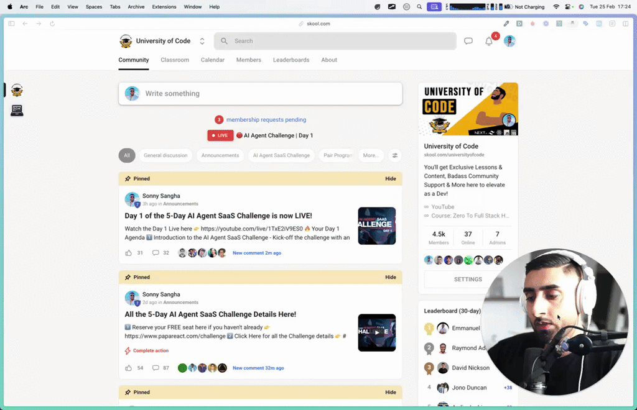Open comments on the Day 1 post

point(156,253)
